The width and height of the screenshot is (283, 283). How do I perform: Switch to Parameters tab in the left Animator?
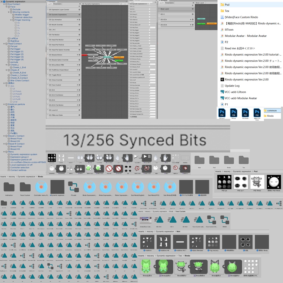[57, 4]
